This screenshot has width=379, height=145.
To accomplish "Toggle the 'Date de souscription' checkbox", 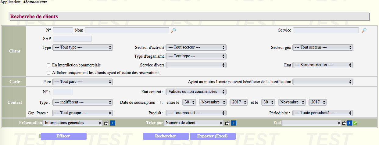I will [159, 103].
